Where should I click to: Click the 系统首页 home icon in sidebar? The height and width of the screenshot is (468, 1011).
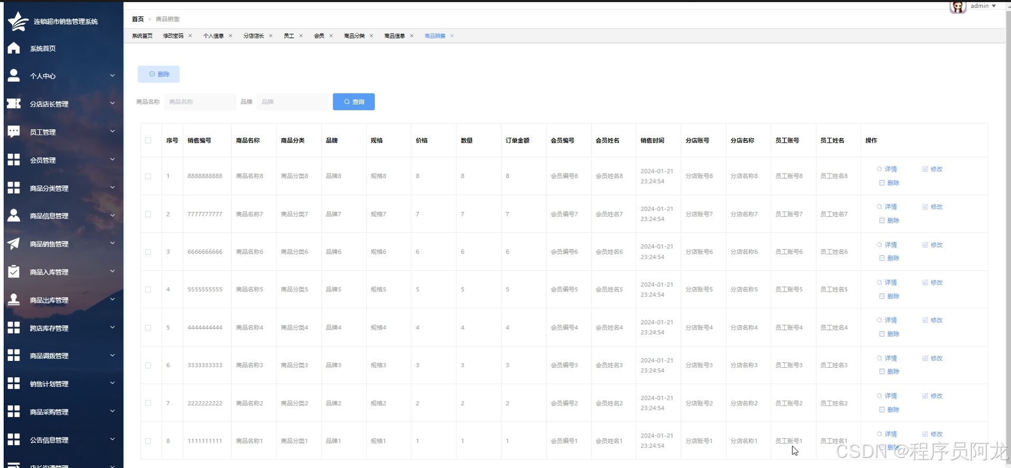14,48
